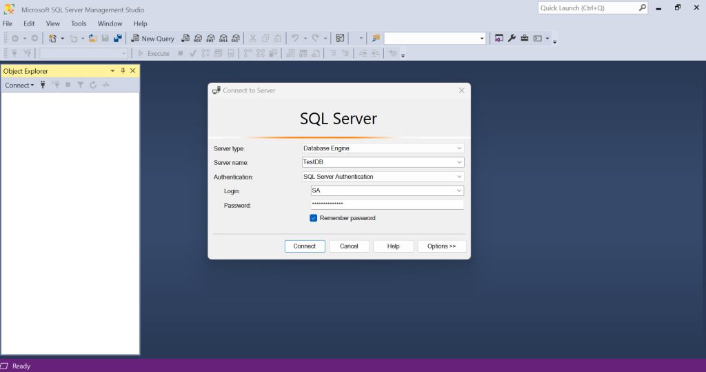Image resolution: width=706 pixels, height=372 pixels.
Task: Open the View menu
Action: 52,23
